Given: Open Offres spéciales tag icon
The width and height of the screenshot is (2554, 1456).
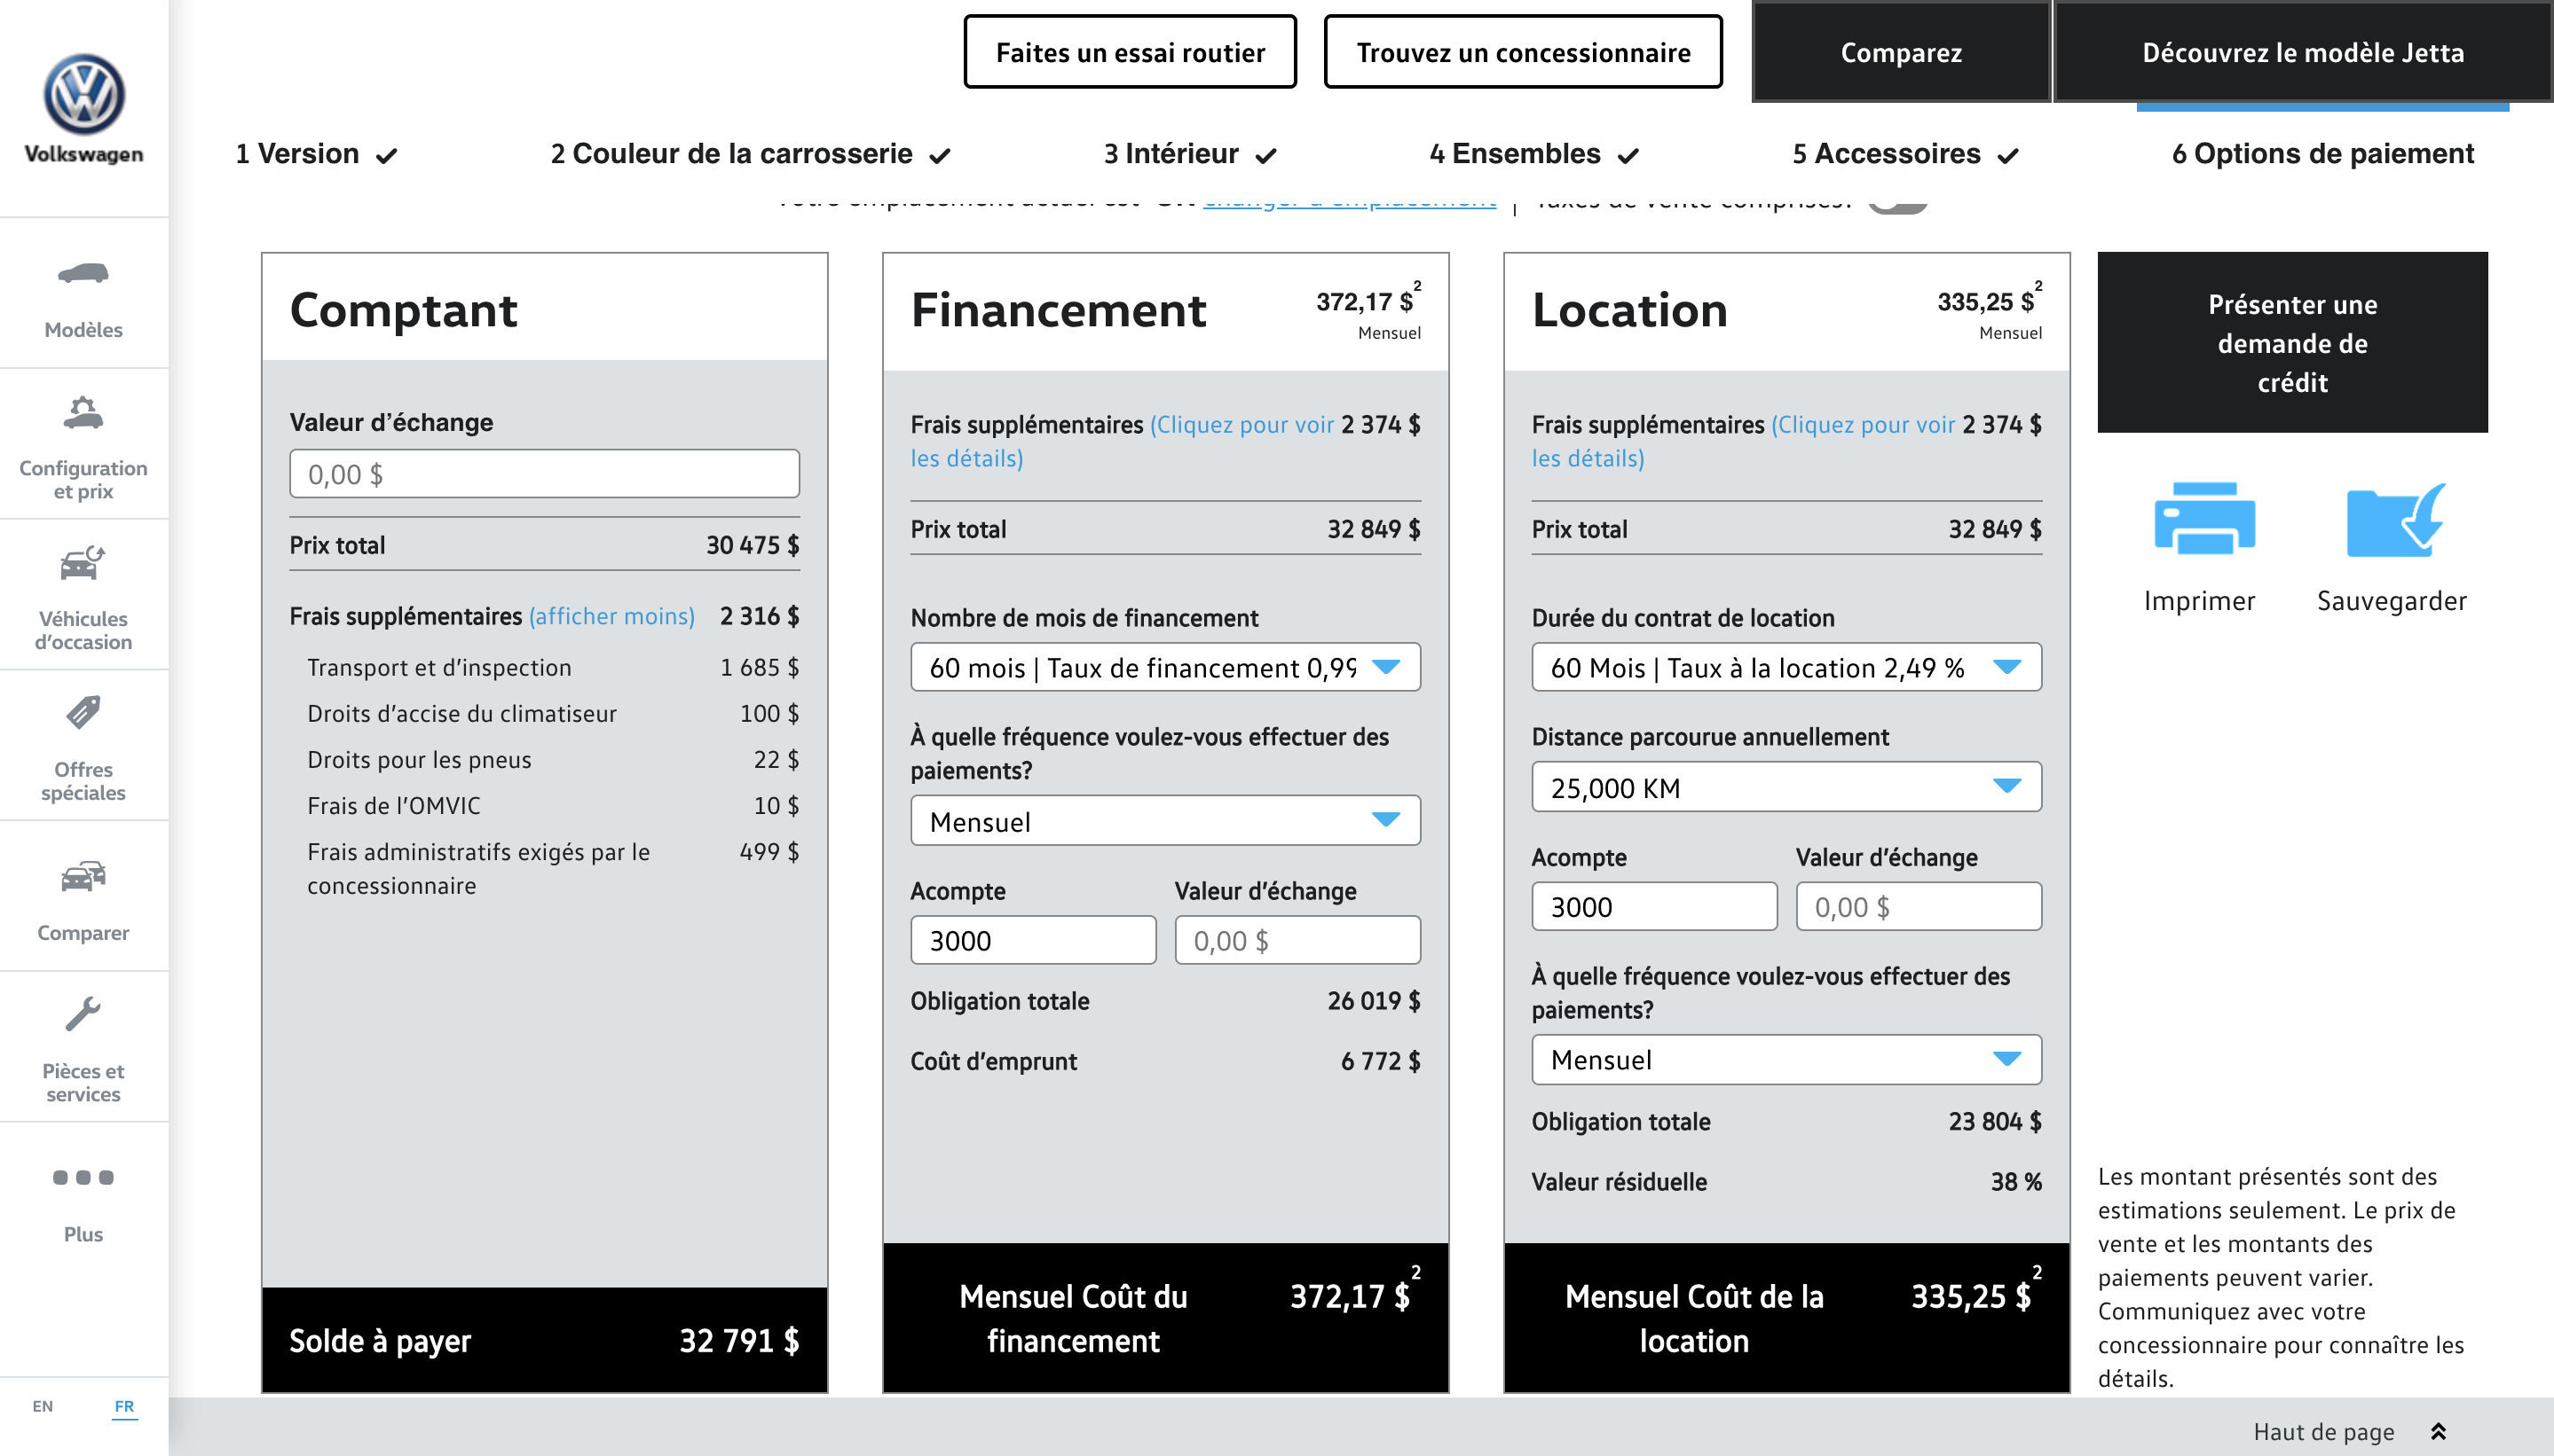Looking at the screenshot, I should pos(83,713).
